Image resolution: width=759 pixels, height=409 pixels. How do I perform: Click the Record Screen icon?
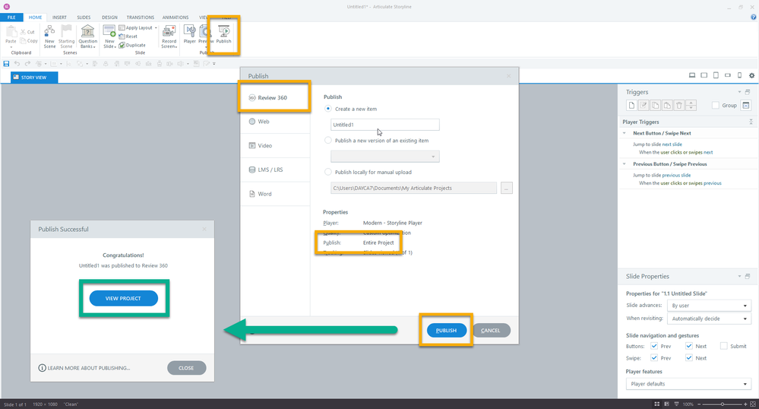(169, 36)
